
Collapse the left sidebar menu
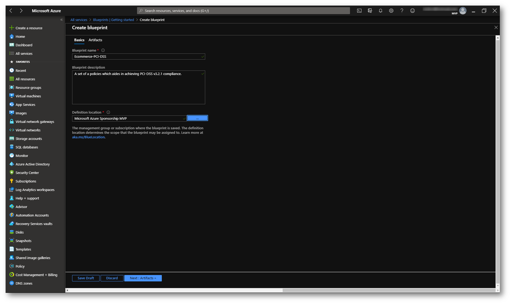coord(61,20)
